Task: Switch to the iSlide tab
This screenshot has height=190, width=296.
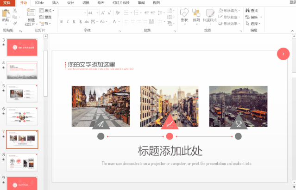Action: pyautogui.click(x=39, y=2)
